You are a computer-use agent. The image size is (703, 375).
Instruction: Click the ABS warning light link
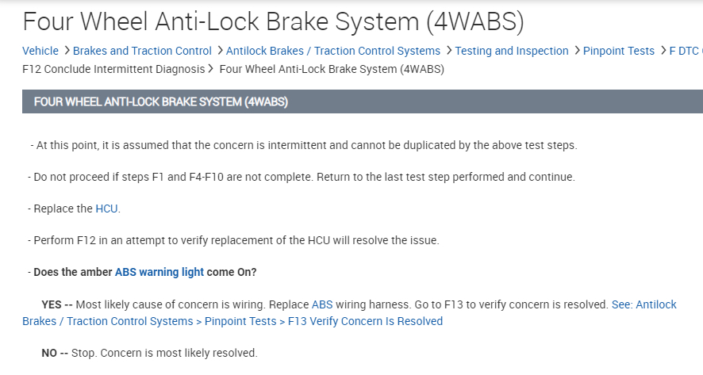point(159,272)
